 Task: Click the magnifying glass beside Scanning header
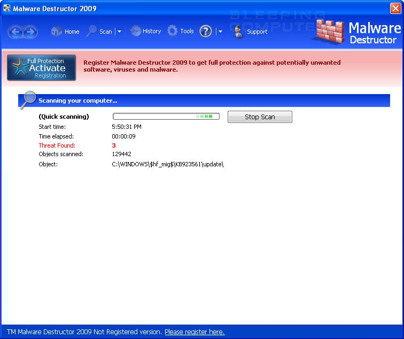coord(28,100)
